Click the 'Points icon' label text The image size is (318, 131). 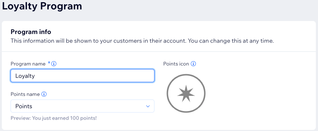(x=176, y=64)
